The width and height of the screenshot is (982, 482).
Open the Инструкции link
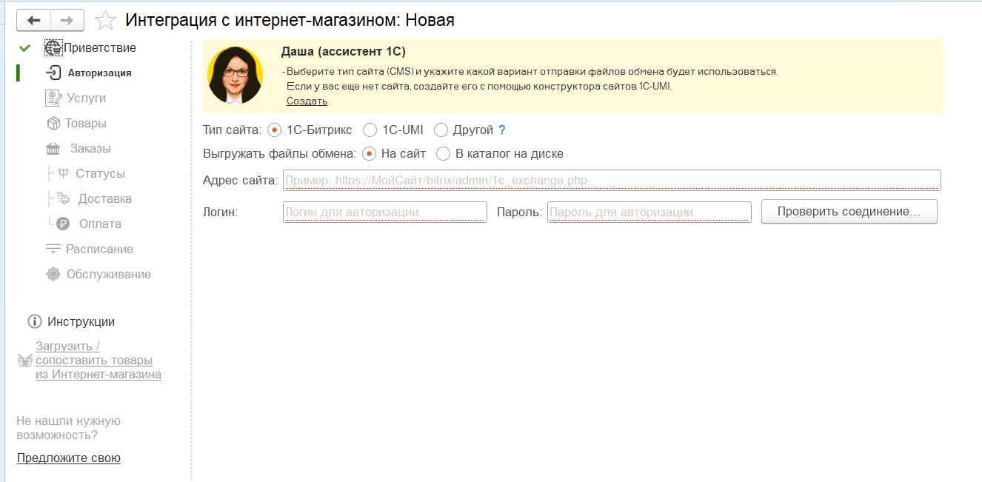click(x=81, y=321)
